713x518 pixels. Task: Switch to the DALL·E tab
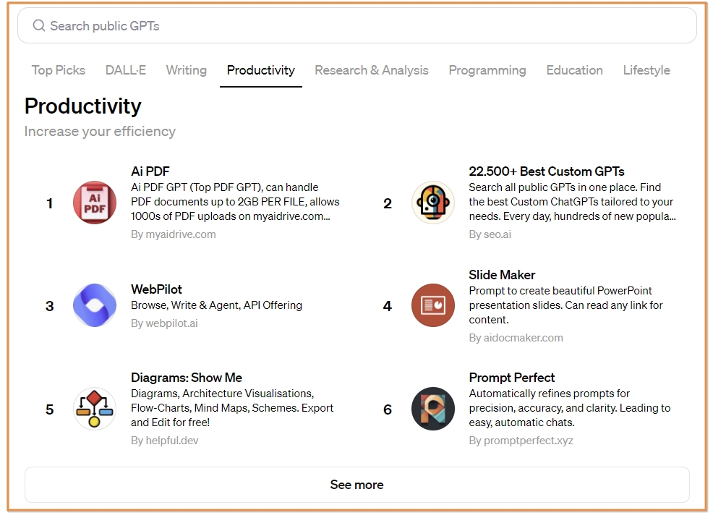pyautogui.click(x=126, y=70)
